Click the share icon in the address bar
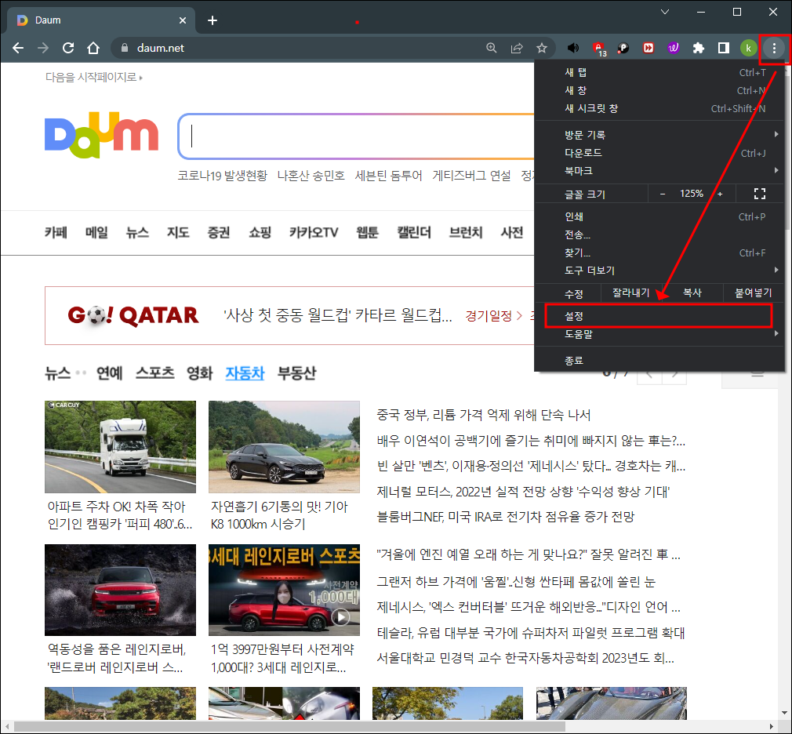This screenshot has height=734, width=792. [517, 48]
